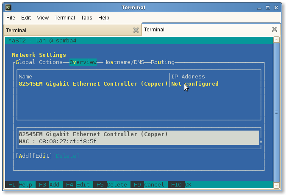Click the F10 OK function key
Viewport: 286px width, 195px height.
coord(180,184)
